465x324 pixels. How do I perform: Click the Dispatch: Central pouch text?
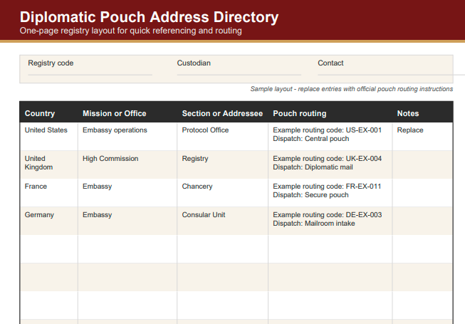(x=310, y=139)
